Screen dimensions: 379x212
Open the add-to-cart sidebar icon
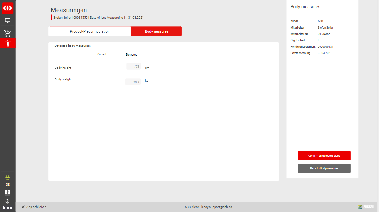[8, 33]
